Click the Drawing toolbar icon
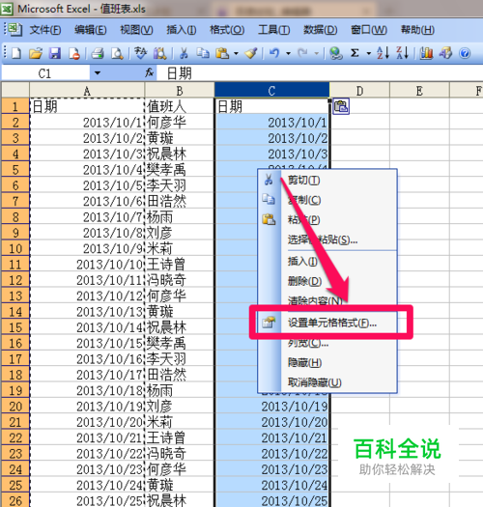The height and width of the screenshot is (507, 483). [x=445, y=53]
